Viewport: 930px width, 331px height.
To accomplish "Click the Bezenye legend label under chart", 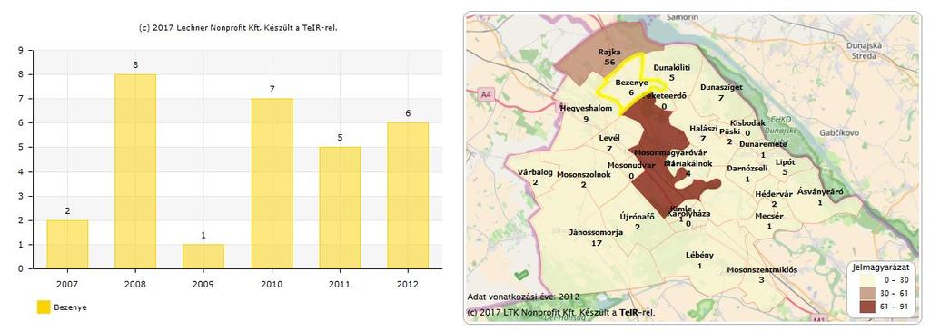I will (70, 307).
